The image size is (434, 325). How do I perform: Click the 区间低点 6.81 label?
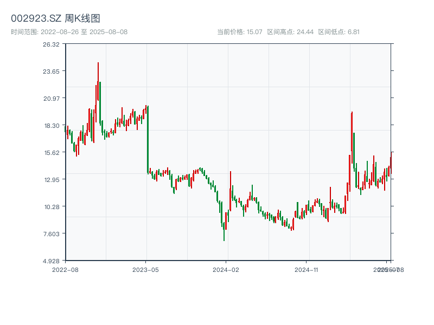tap(339, 32)
